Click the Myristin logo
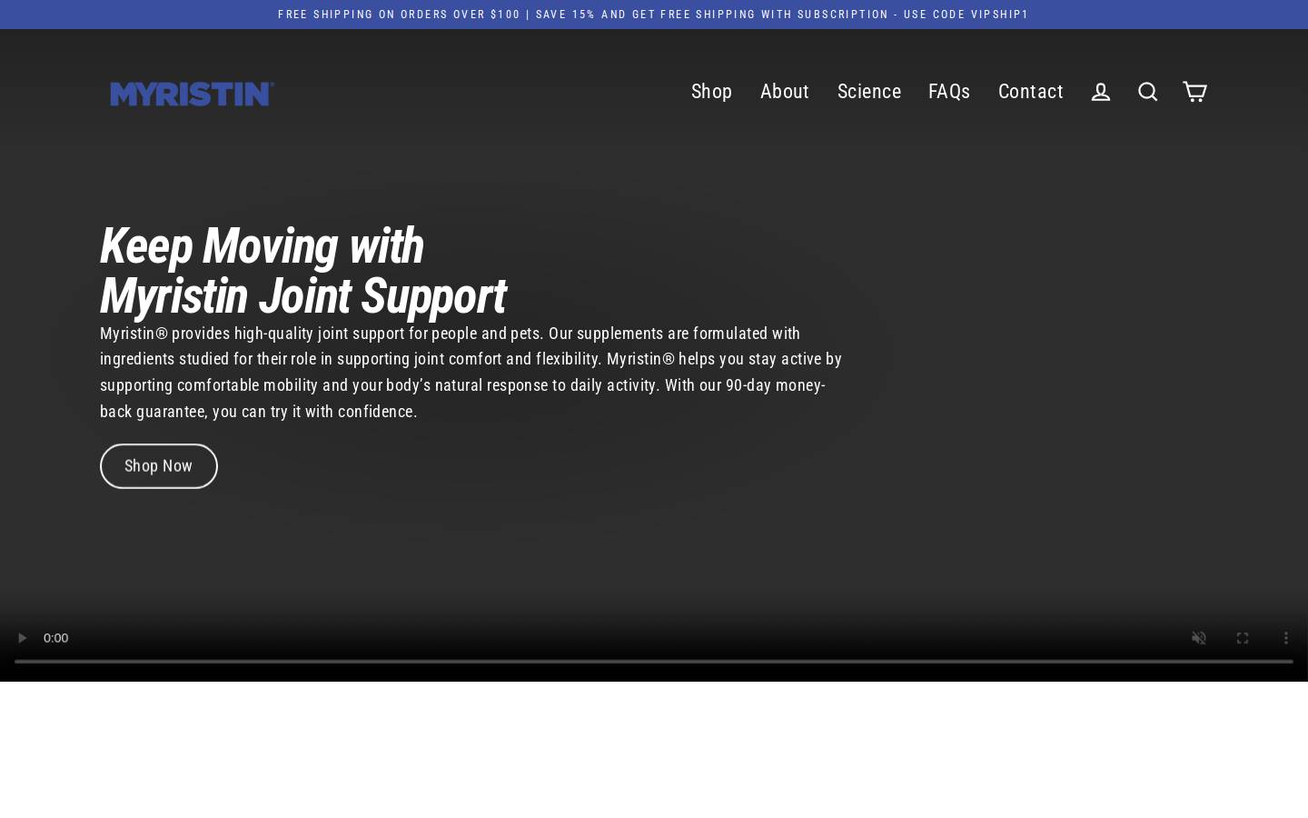 click(192, 93)
